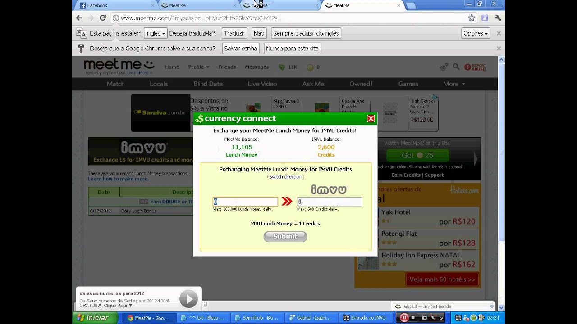The image size is (577, 324).
Task: Dismiss the save password bar with its X
Action: (x=499, y=48)
